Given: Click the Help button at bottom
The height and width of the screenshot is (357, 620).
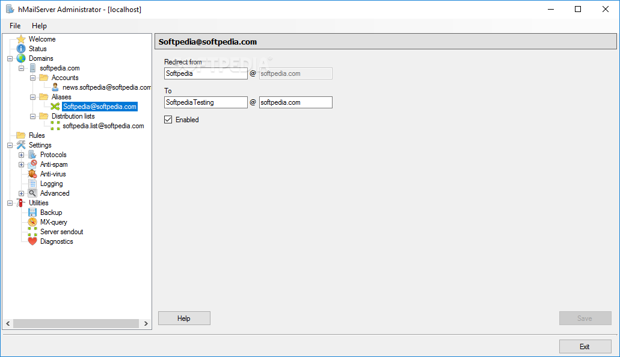Looking at the screenshot, I should 184,318.
